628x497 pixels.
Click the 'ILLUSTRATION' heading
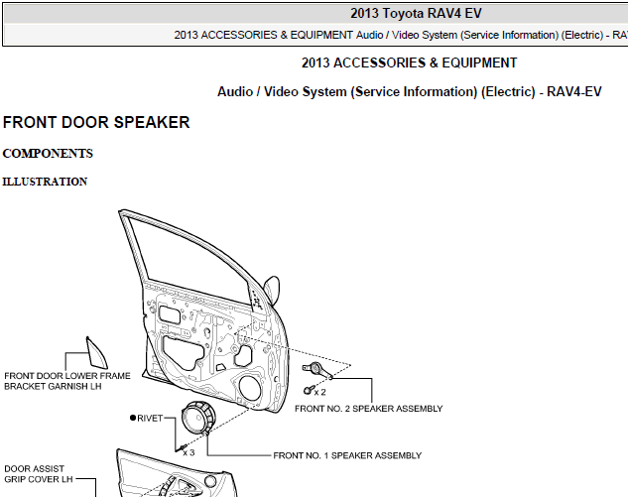click(x=45, y=182)
